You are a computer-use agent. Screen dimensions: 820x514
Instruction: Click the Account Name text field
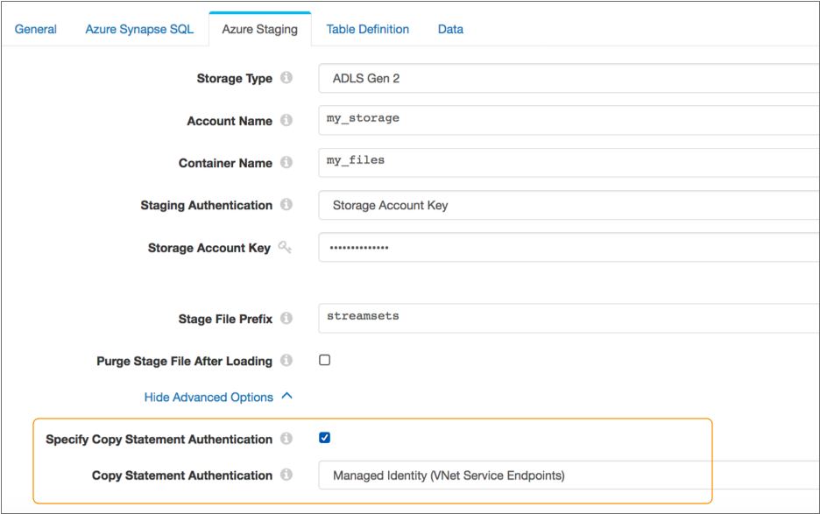click(x=568, y=120)
